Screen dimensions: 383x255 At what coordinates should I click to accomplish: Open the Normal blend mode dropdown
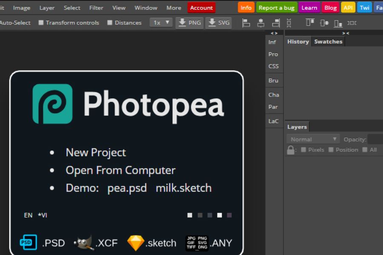point(313,139)
